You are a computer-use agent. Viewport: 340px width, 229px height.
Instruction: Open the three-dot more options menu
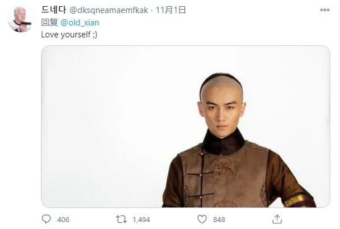click(x=325, y=10)
